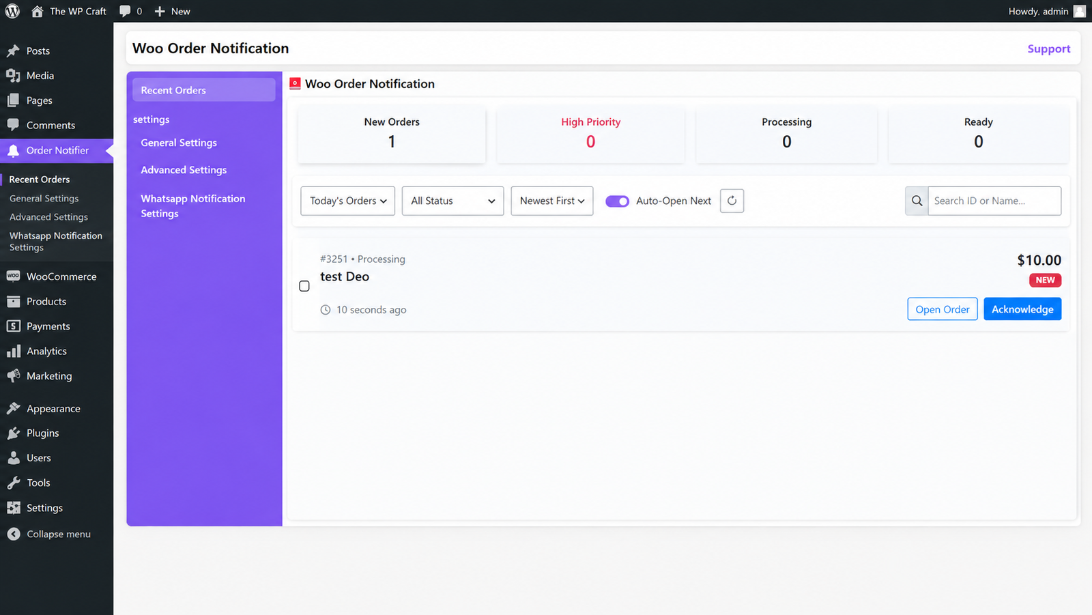Click the Settings sliders icon
This screenshot has height=615, width=1092.
[x=13, y=508]
